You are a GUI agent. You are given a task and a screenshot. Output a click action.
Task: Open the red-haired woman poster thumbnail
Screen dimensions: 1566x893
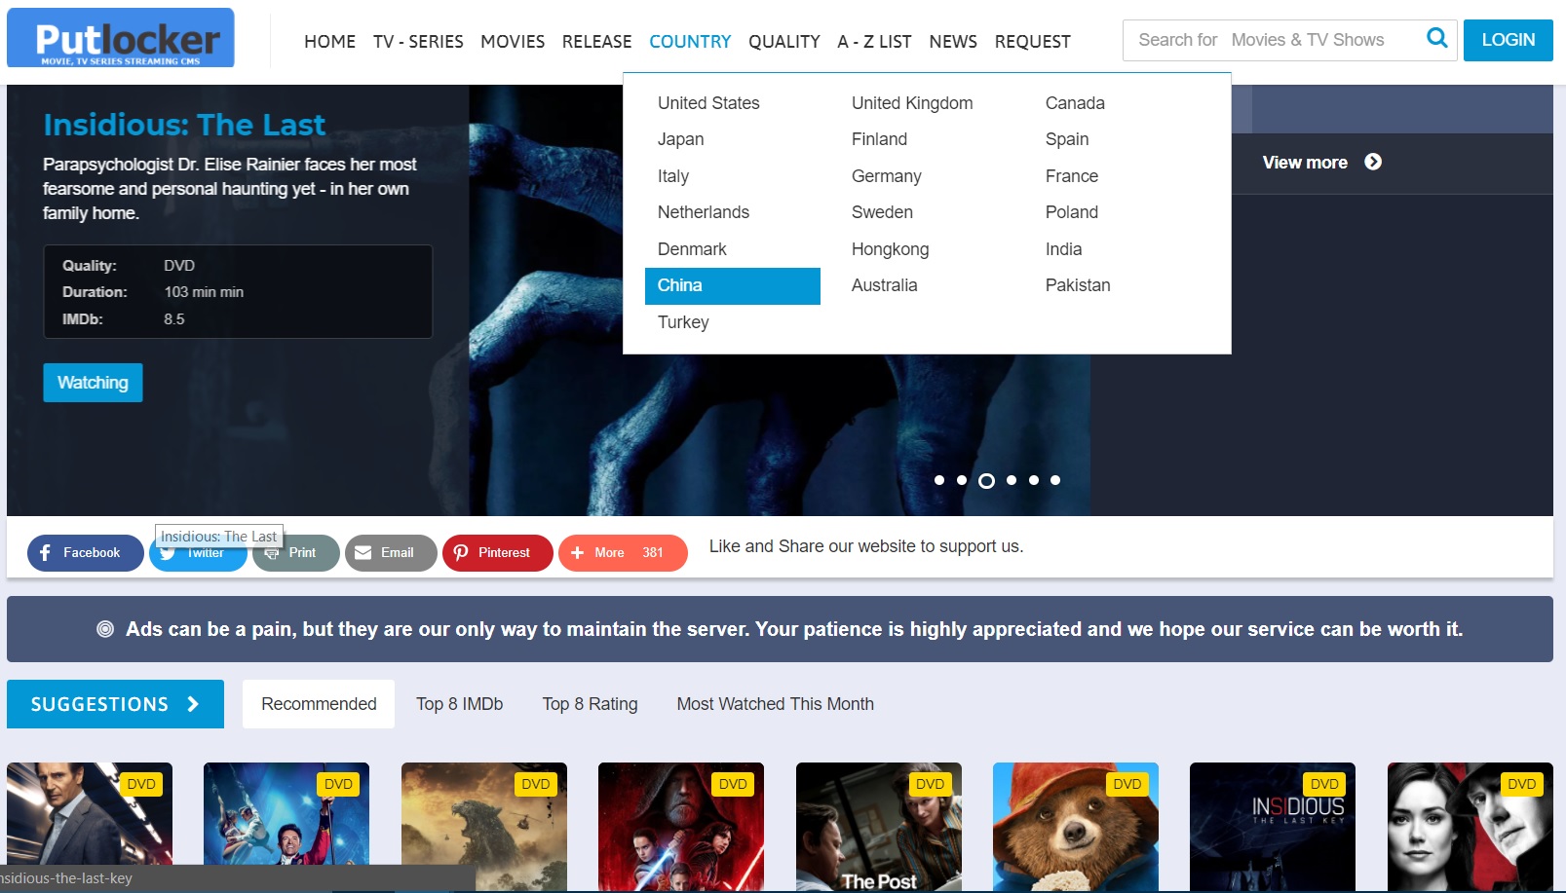coord(1471,827)
